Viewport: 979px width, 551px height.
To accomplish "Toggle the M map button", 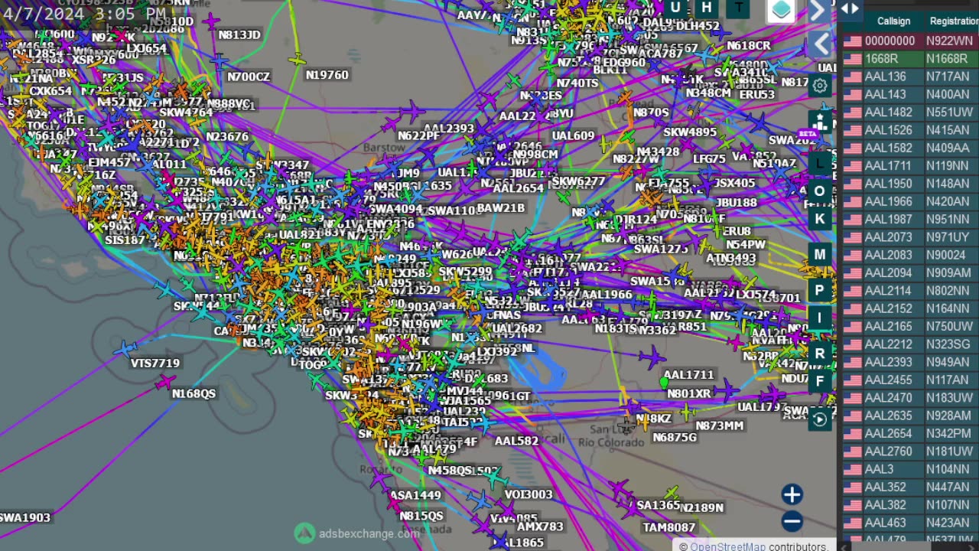I will [820, 255].
